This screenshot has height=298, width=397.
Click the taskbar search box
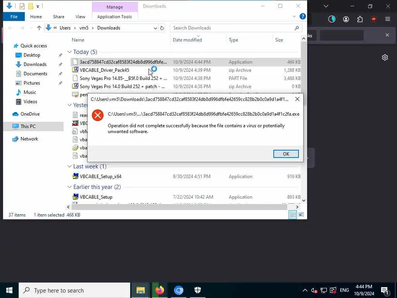(74, 290)
